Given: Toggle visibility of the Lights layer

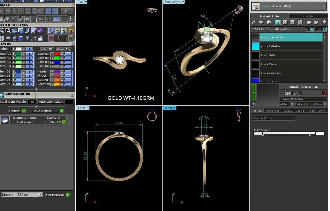Looking at the screenshot, I should [29, 49].
